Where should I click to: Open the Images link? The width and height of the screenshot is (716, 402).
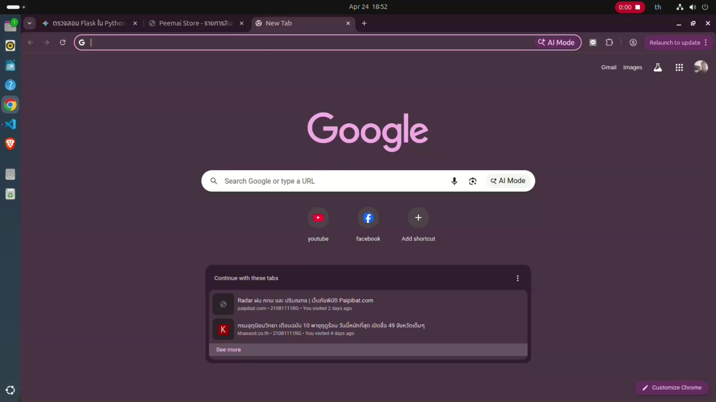[632, 67]
